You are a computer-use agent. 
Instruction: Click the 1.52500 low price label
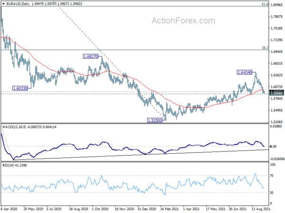tap(155, 115)
